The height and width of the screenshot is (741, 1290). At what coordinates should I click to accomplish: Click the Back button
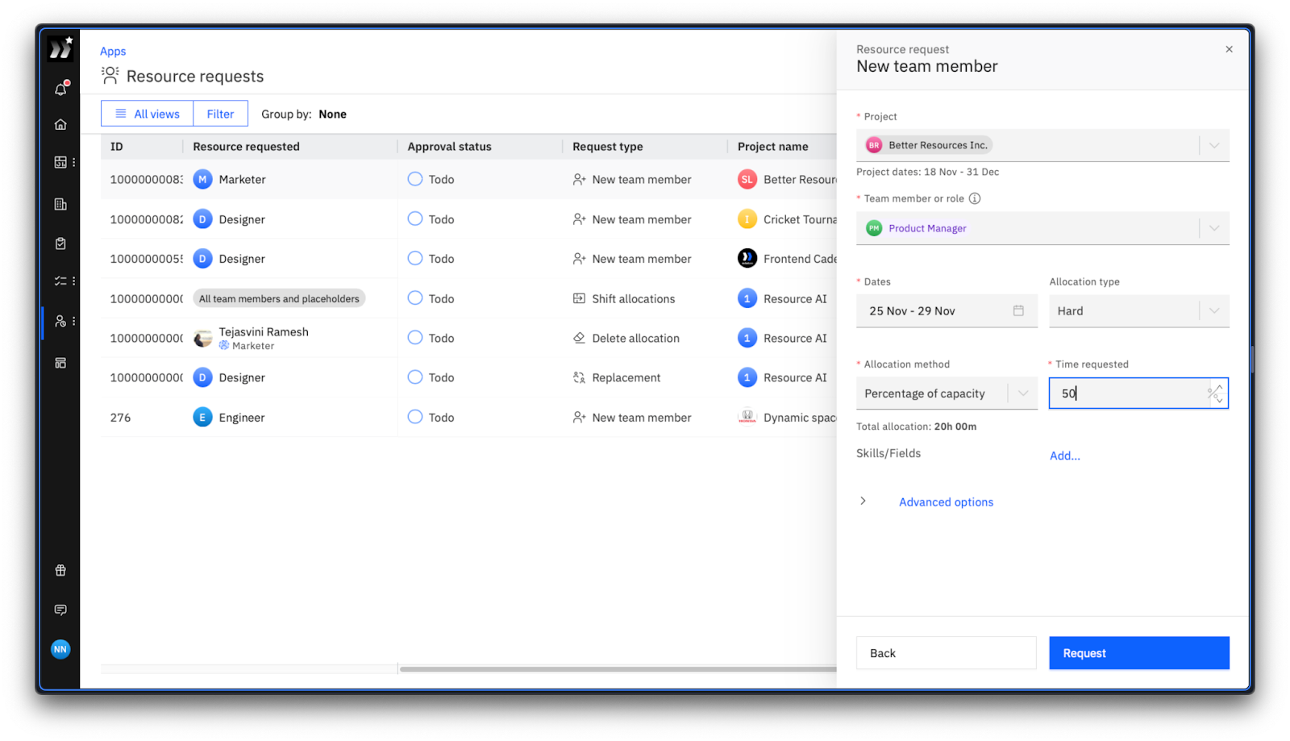(946, 653)
